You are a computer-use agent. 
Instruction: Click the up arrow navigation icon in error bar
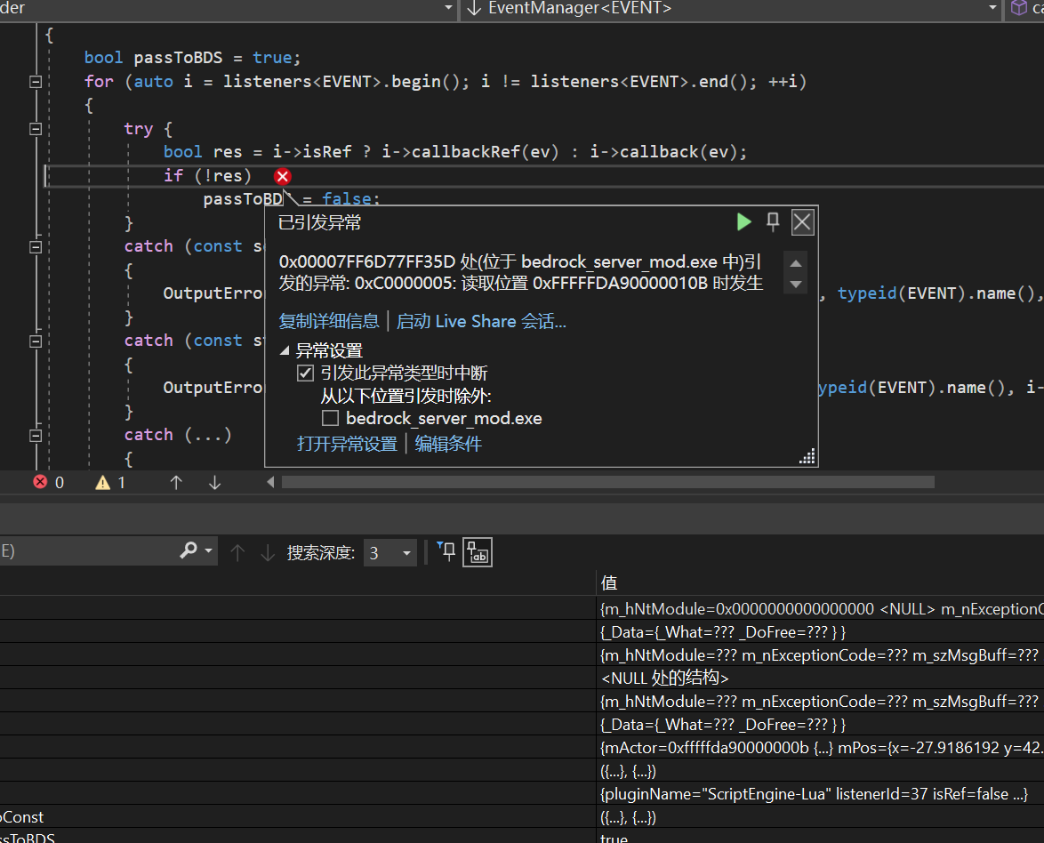coord(176,482)
